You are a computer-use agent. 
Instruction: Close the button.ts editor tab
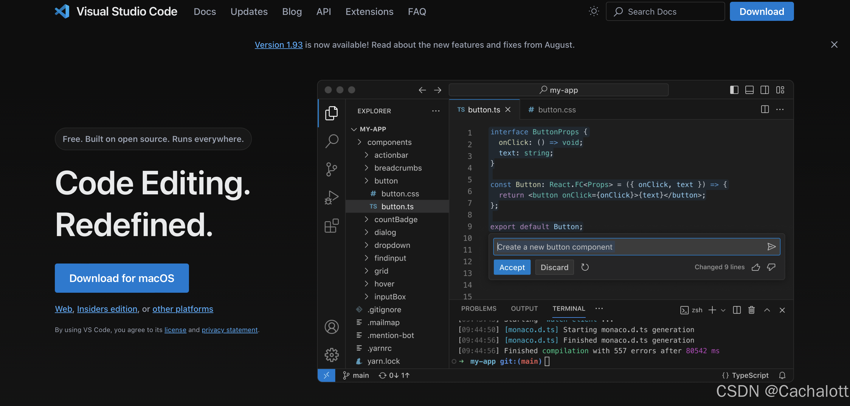pyautogui.click(x=508, y=110)
